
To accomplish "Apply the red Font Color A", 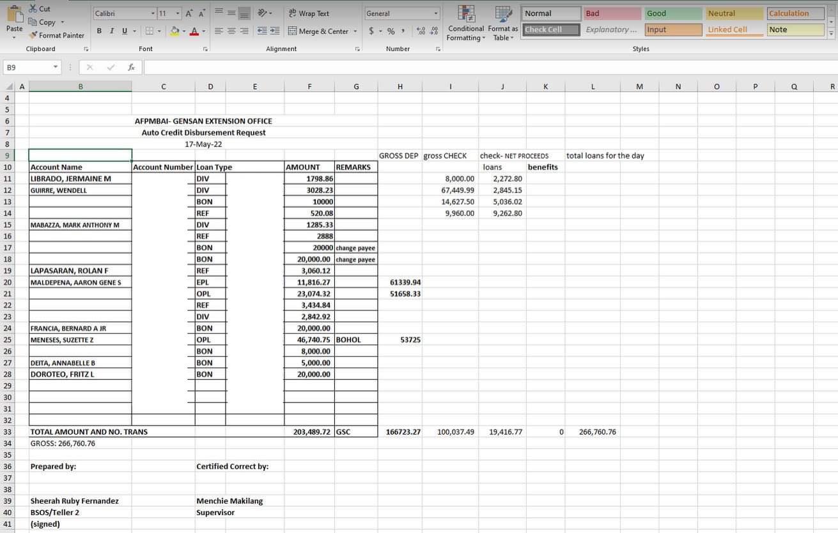I will (194, 31).
